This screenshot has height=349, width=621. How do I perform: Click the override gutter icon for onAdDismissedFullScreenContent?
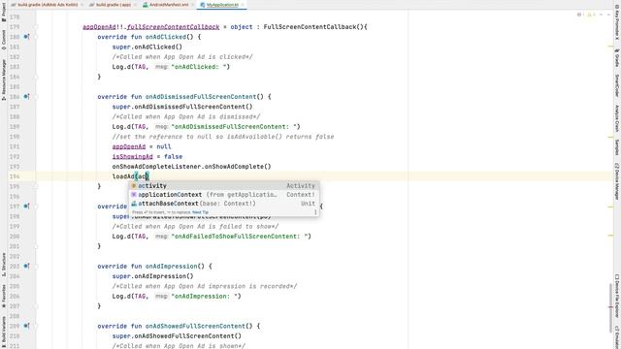[x=26, y=97]
